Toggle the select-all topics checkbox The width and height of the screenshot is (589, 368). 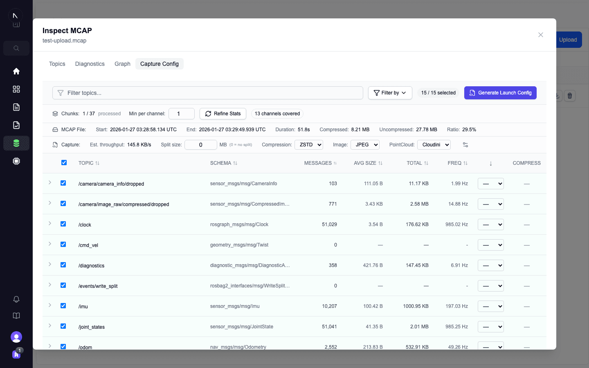64,162
